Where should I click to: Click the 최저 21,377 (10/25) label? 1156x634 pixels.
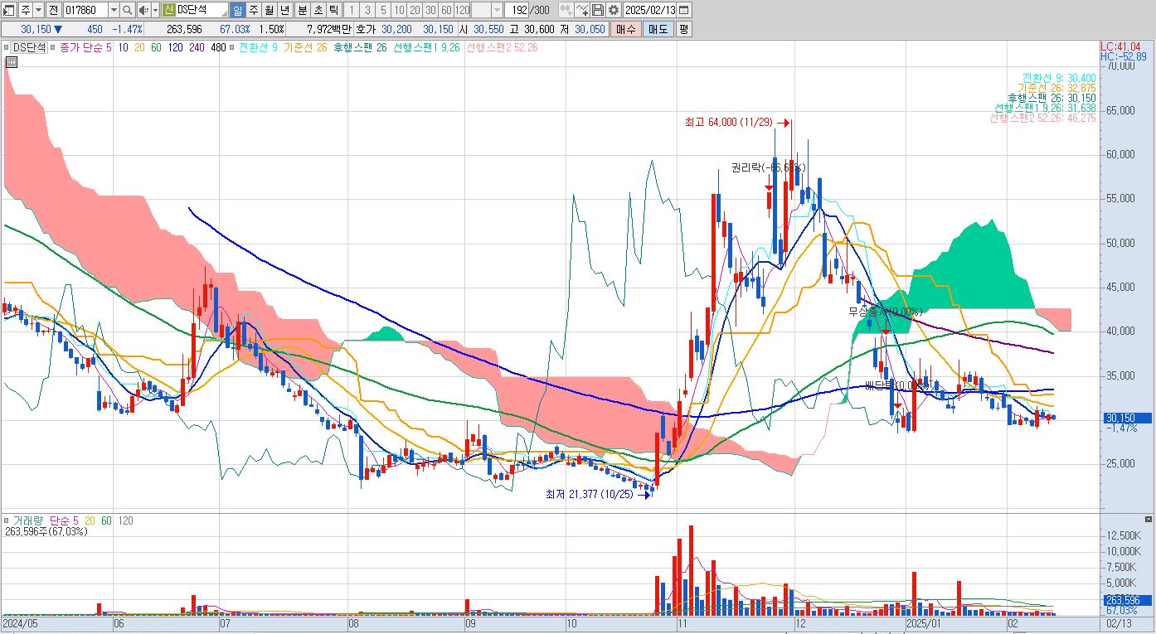[x=589, y=495]
